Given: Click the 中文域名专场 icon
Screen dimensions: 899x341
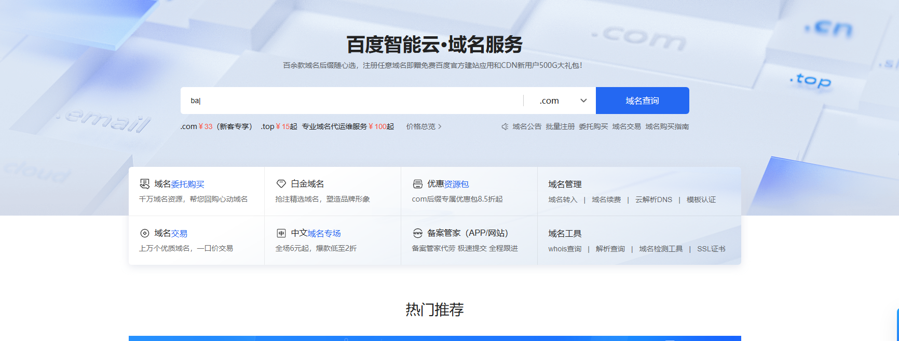Looking at the screenshot, I should pos(281,233).
